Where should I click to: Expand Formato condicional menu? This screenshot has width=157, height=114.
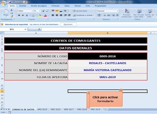coord(127,13)
